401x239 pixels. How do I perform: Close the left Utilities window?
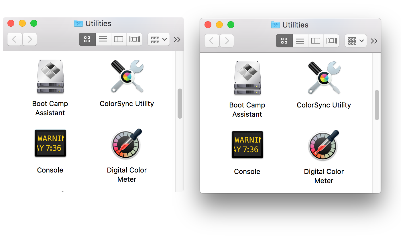pos(11,23)
